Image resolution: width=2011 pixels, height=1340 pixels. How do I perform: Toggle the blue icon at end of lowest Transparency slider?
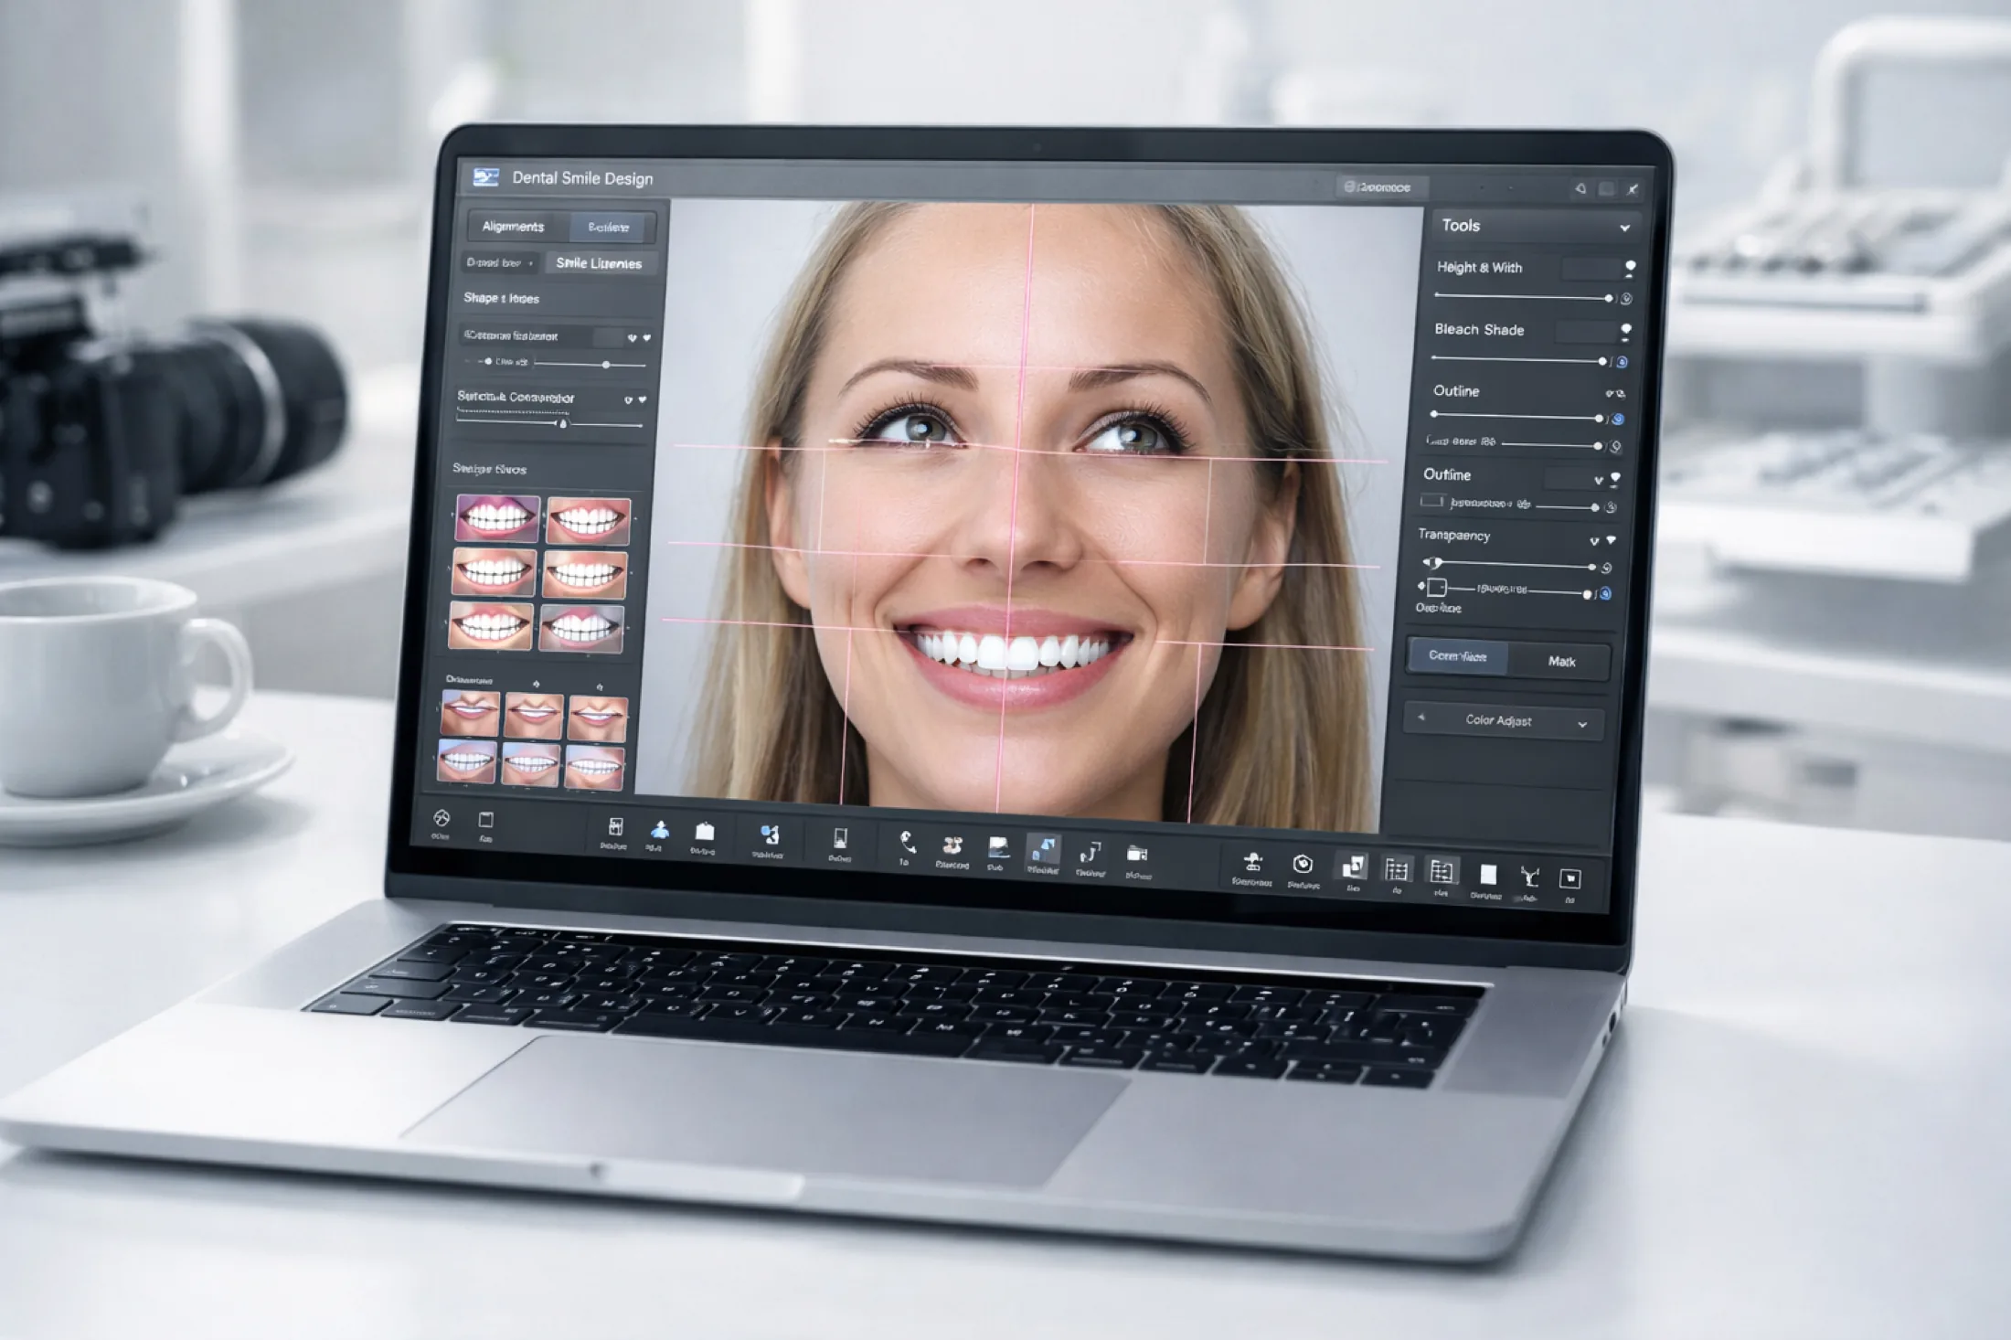click(1604, 594)
